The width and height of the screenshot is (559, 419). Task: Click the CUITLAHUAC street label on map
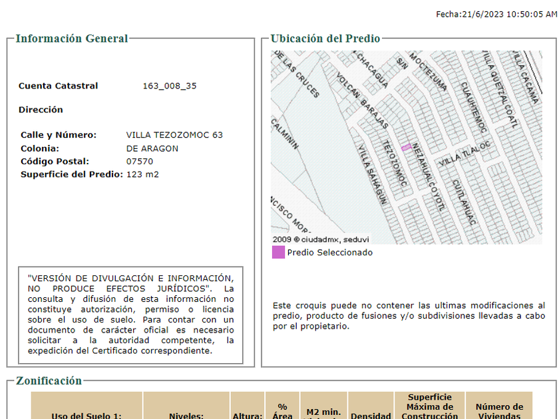click(464, 202)
